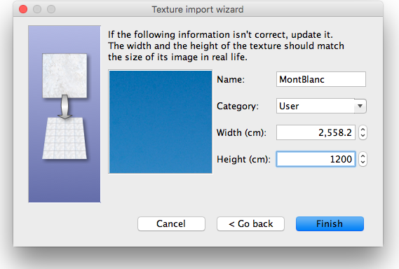Go back to the previous wizard step
The width and height of the screenshot is (399, 269).
click(x=250, y=223)
